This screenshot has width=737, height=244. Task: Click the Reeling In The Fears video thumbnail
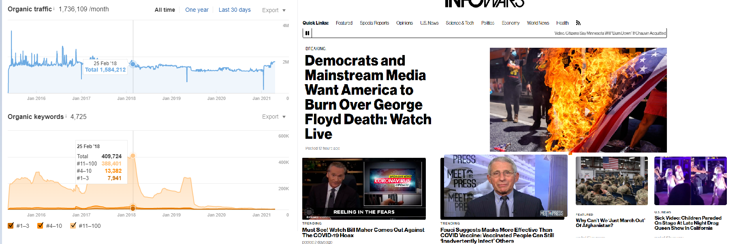(x=364, y=188)
